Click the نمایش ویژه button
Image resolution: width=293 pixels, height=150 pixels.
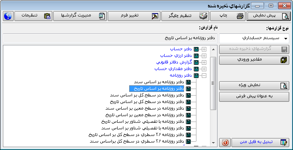point(254,86)
